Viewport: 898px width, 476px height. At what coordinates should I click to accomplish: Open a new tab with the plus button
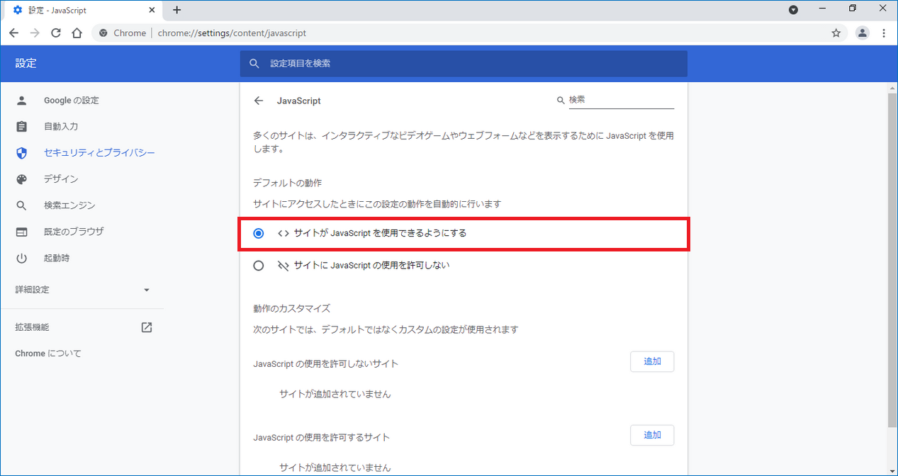point(177,10)
